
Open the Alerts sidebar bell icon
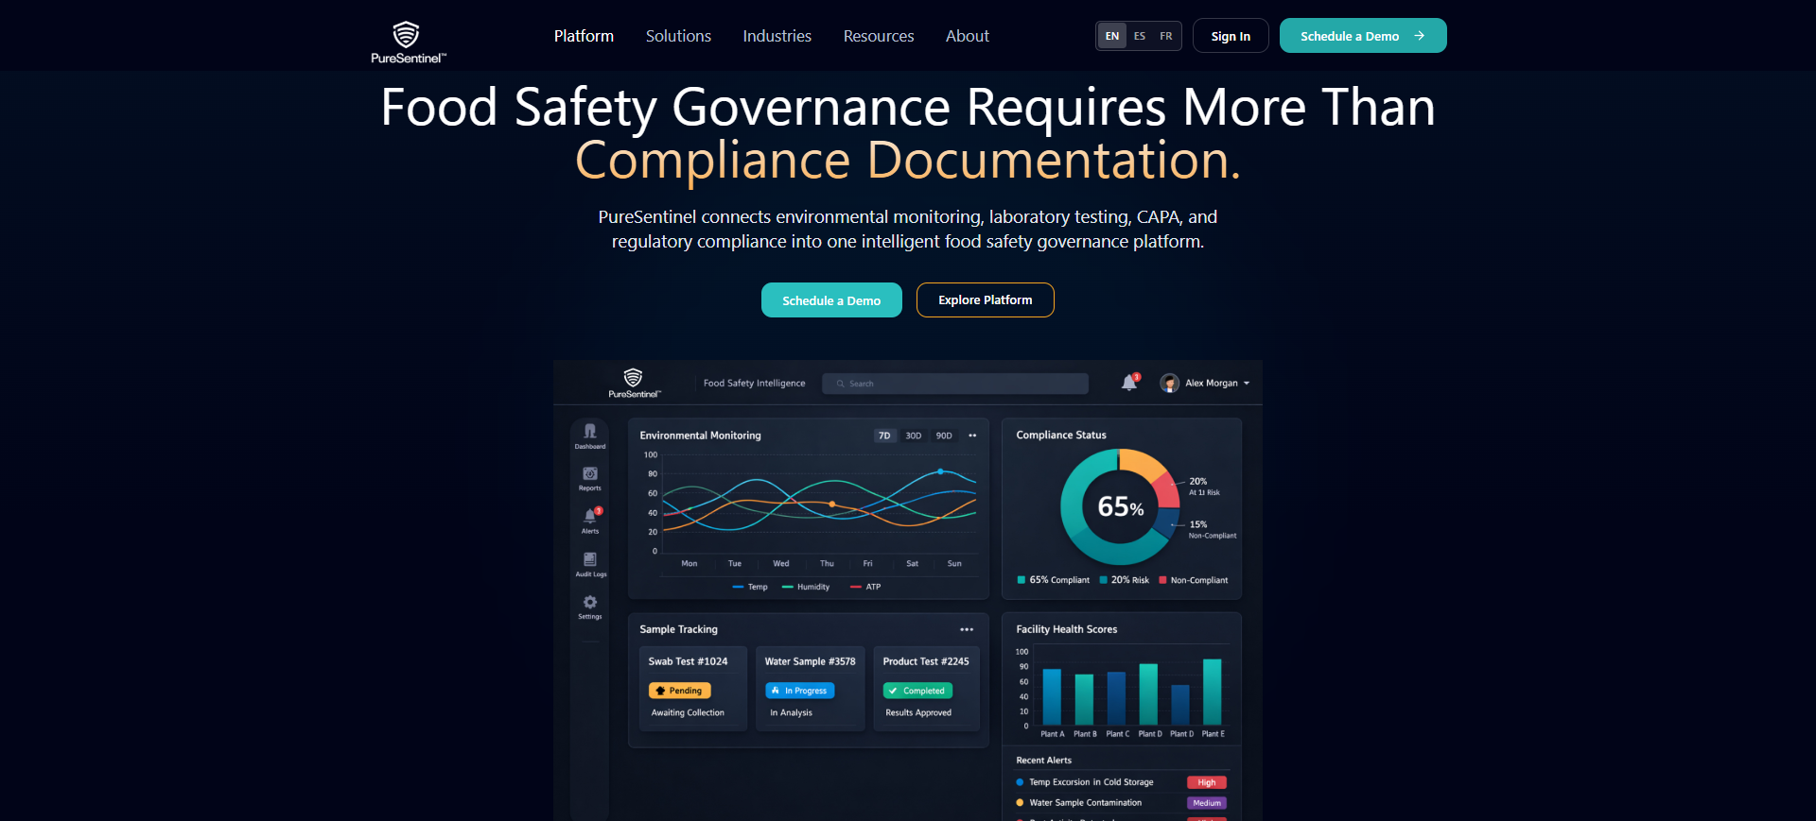(x=590, y=516)
